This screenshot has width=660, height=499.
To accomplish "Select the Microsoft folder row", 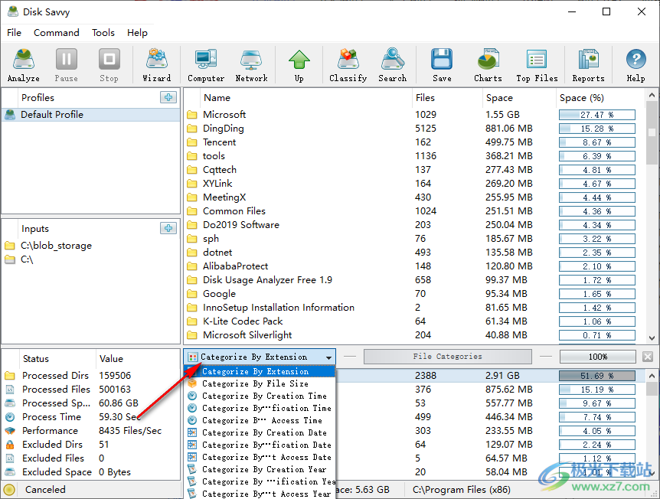I will 414,115.
